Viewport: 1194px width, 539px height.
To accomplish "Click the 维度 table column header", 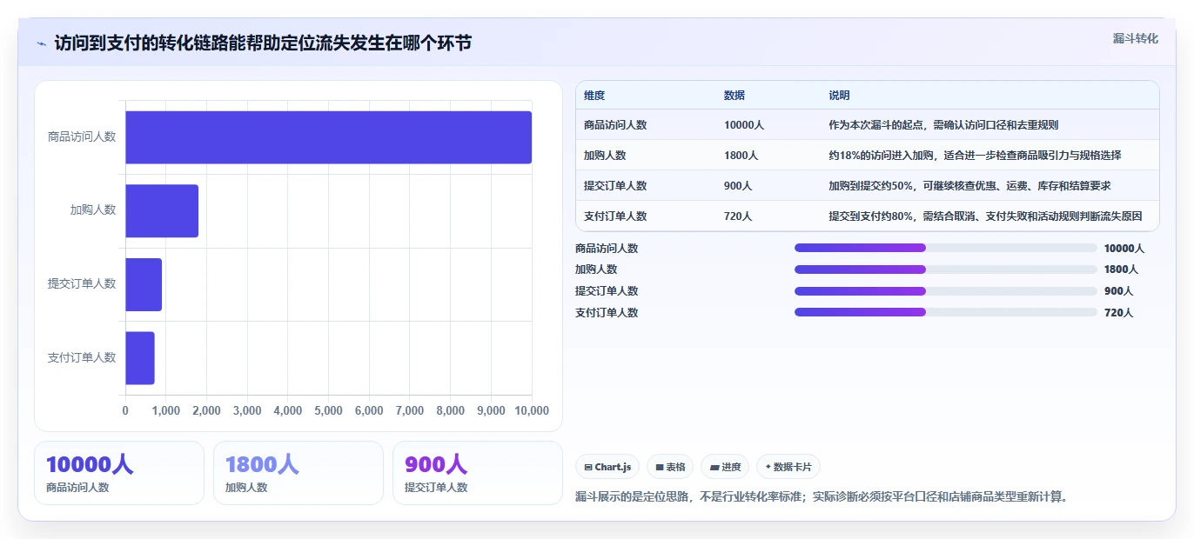I will point(594,96).
